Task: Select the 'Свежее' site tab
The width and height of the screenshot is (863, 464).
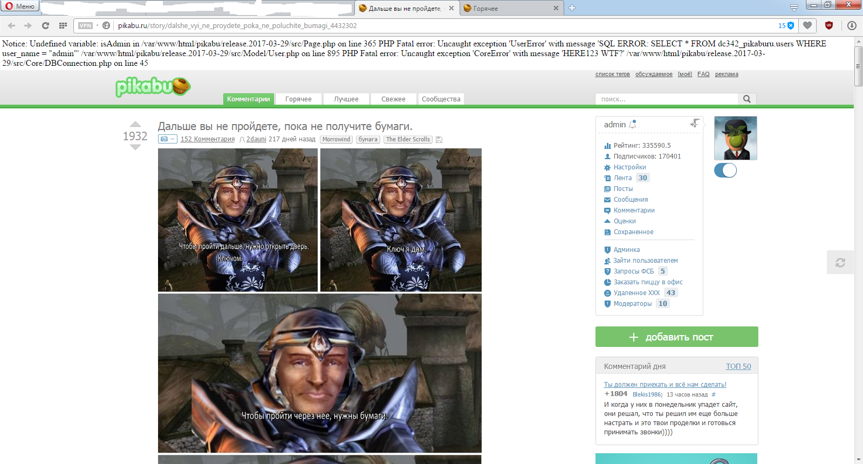Action: 393,99
